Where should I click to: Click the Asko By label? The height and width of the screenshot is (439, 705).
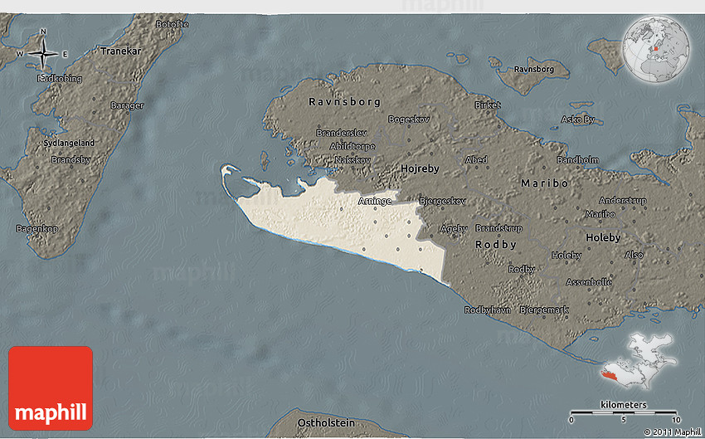pos(578,120)
